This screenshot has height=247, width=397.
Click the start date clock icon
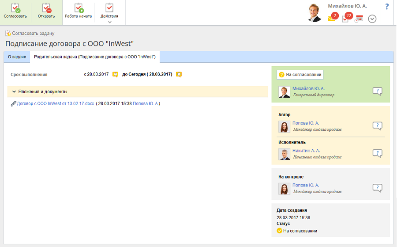click(115, 74)
